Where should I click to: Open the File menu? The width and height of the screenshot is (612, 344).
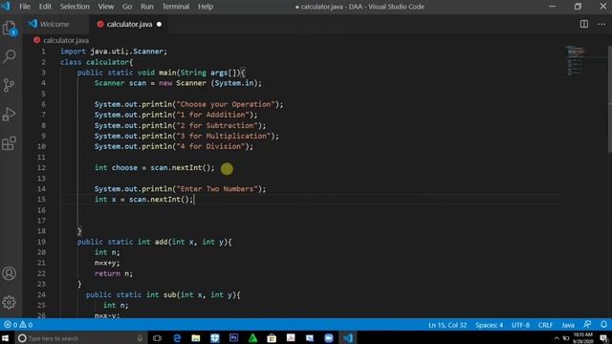click(25, 7)
